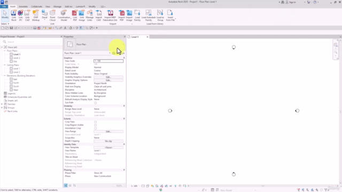Viewport: 342px width, 192px height.
Task: Switch to the Add-Ins ribbon tab
Action: 68,6
